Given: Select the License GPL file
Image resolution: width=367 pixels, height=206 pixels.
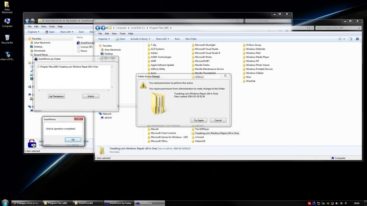Looking at the screenshot, I should coord(85,47).
